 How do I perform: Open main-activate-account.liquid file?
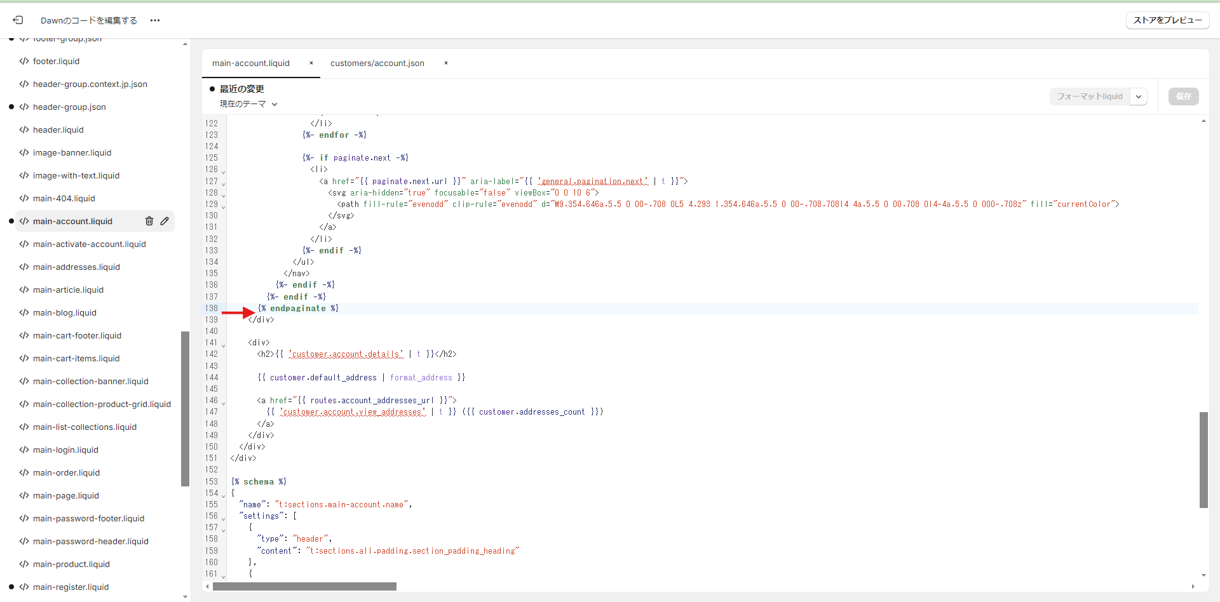pos(90,244)
